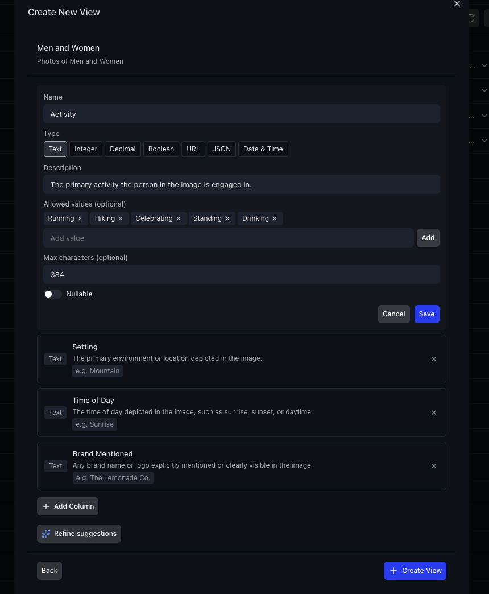Pick the JSON type option
The width and height of the screenshot is (489, 594).
pos(222,149)
